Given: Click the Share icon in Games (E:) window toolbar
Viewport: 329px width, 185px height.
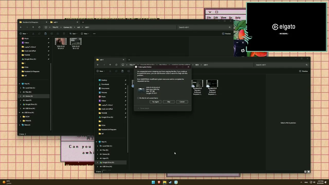Looking at the screenshot, I should pyautogui.click(x=58, y=34).
